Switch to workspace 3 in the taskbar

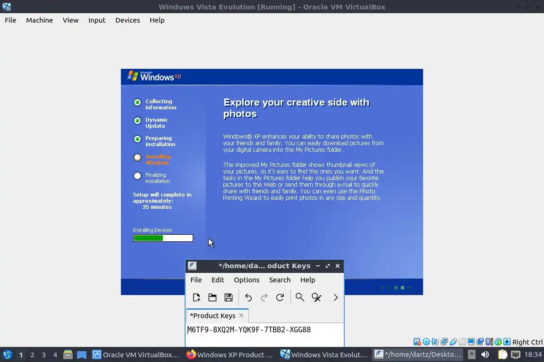[44, 355]
